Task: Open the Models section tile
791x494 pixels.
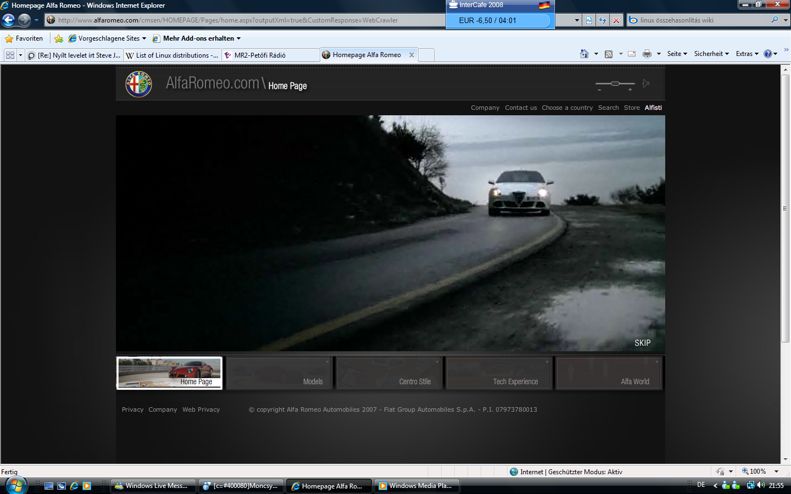Action: pos(279,373)
